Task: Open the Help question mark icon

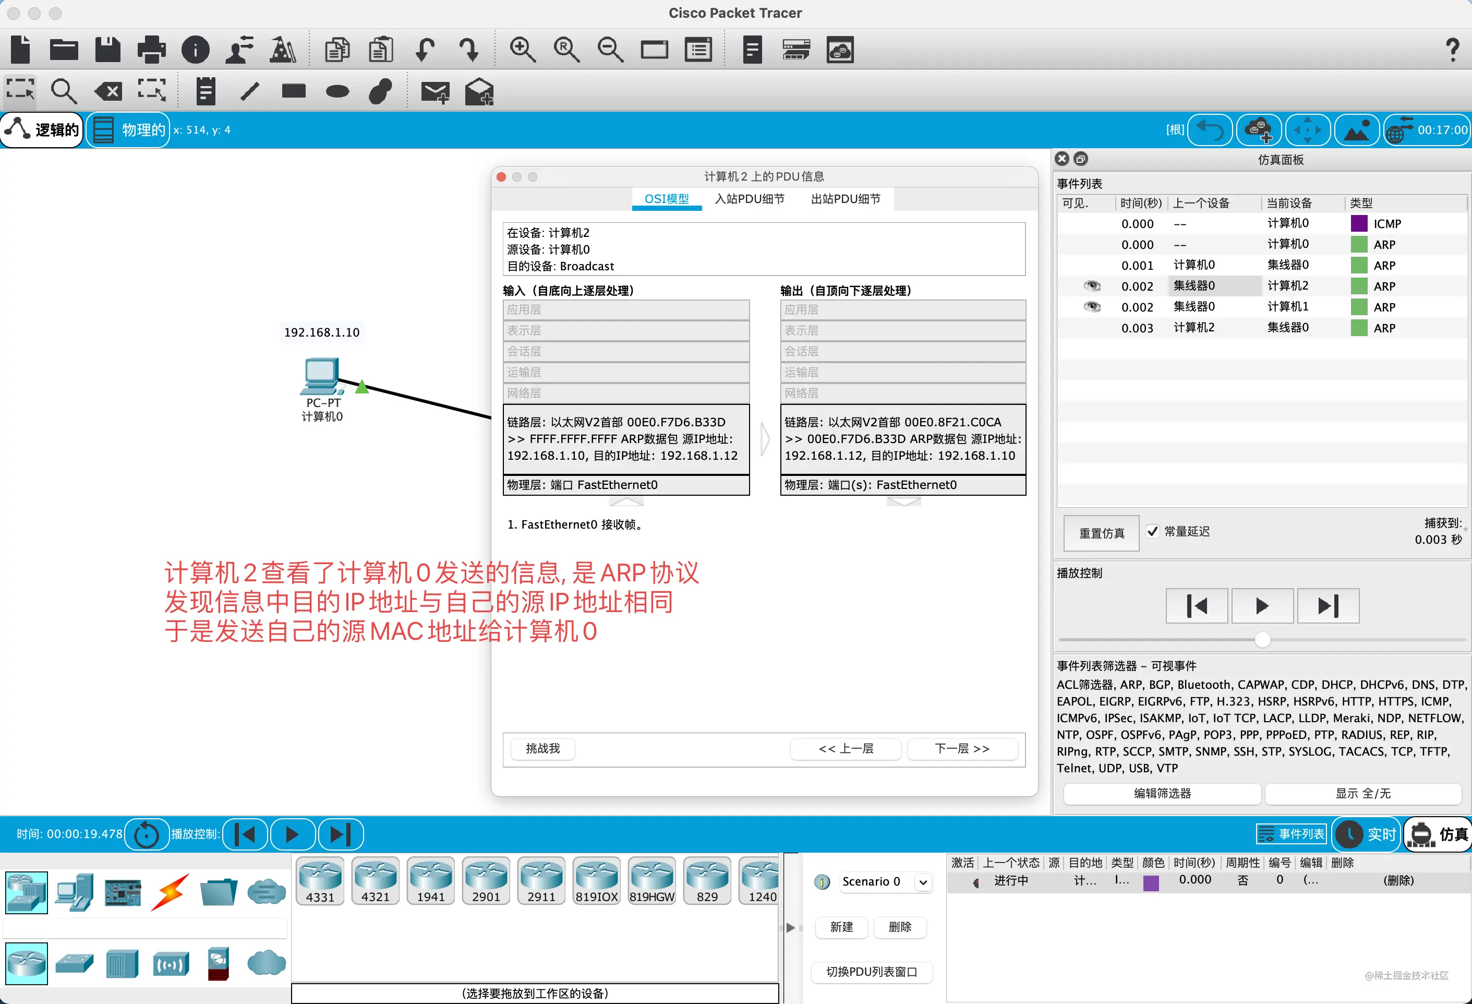Action: pos(1452,50)
